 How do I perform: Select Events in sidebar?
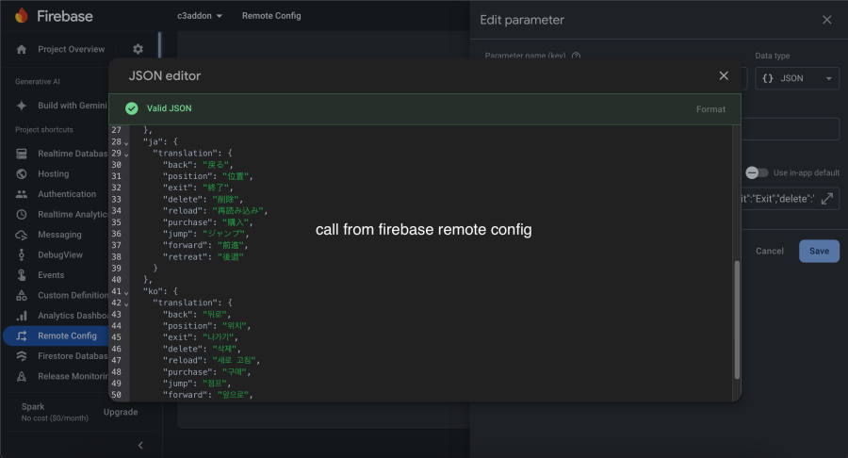(x=51, y=275)
